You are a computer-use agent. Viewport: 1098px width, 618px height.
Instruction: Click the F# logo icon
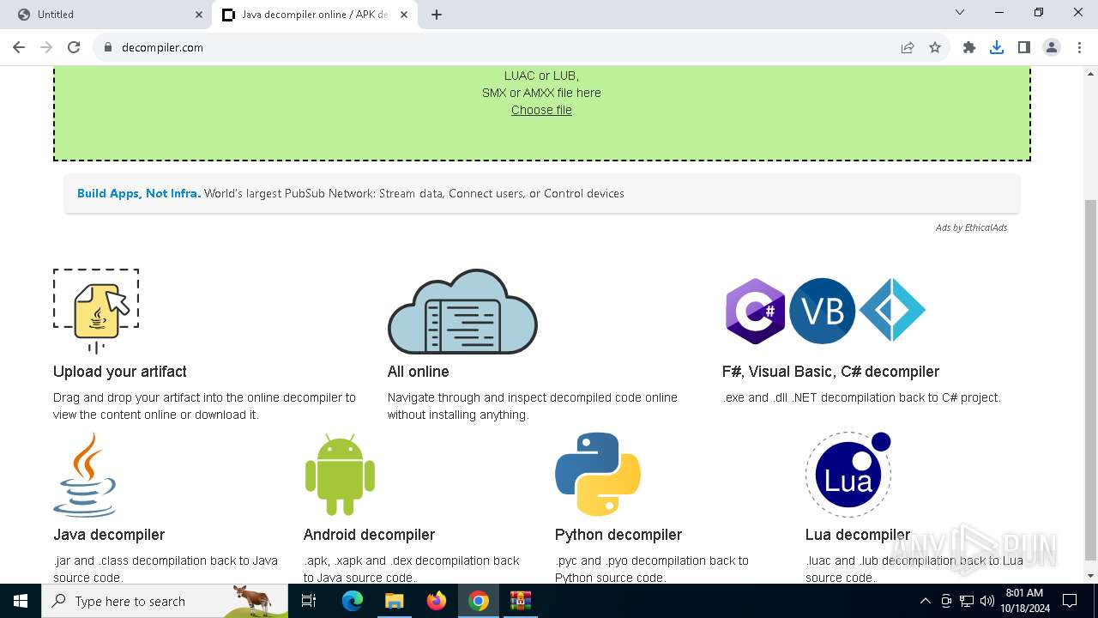(x=892, y=311)
